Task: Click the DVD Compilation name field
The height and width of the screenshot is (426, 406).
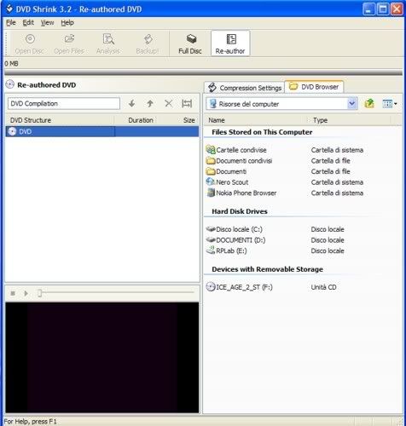Action: coord(64,104)
